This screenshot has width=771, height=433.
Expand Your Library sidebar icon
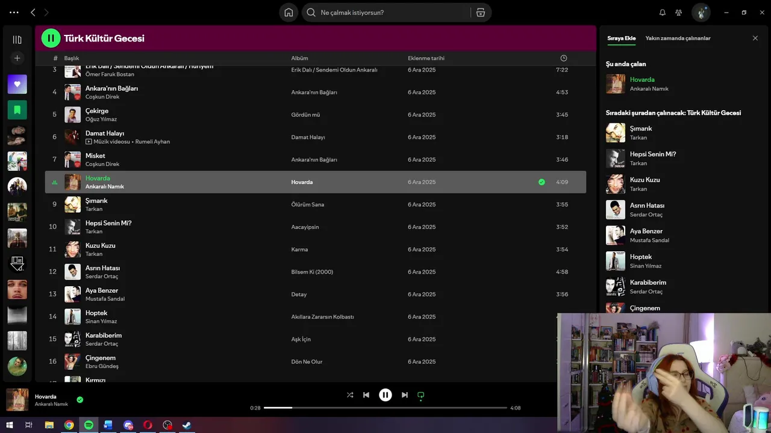click(17, 40)
